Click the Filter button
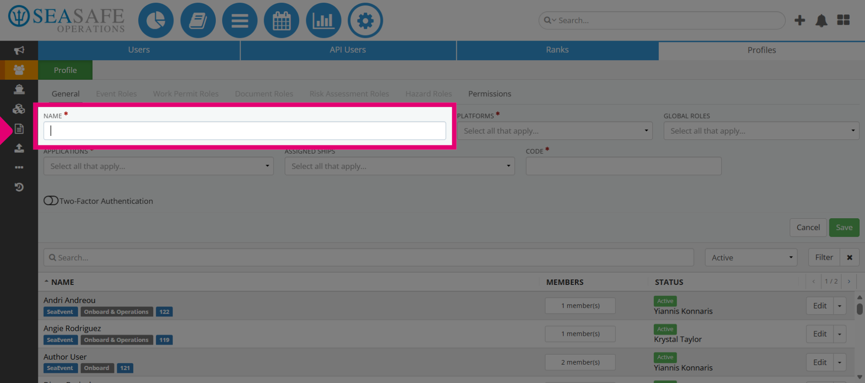865x383 pixels. 824,257
